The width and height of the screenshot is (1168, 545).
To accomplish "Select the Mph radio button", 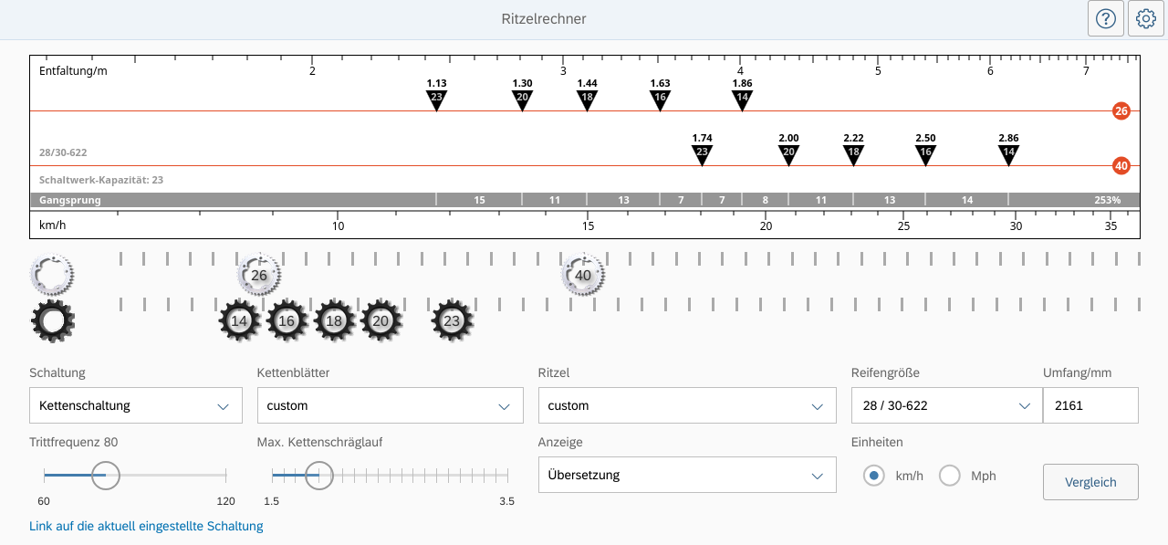I will pos(950,476).
